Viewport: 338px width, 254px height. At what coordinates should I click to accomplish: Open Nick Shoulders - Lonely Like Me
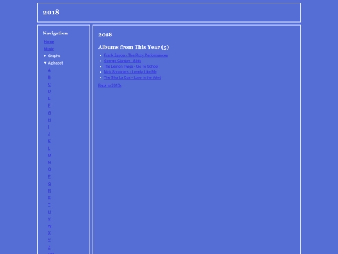point(130,72)
